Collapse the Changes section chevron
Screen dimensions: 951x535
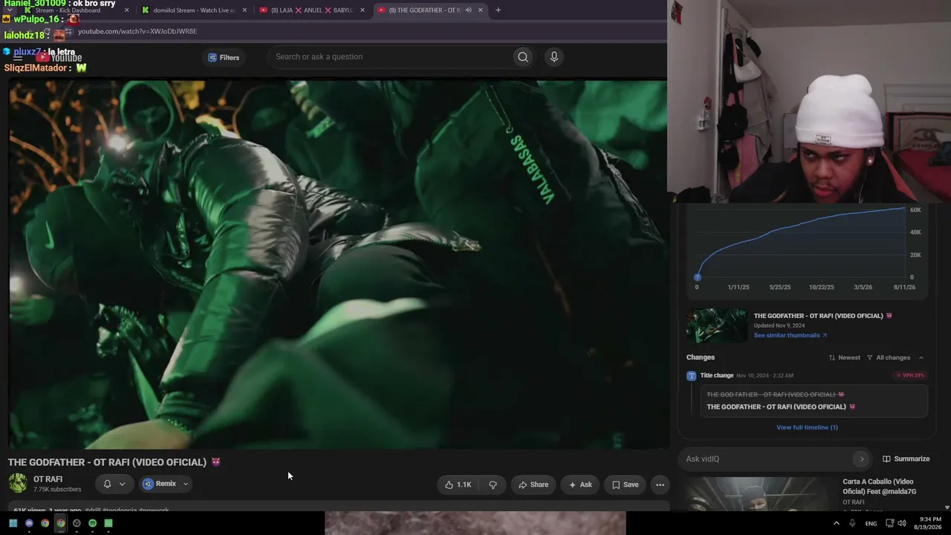921,357
